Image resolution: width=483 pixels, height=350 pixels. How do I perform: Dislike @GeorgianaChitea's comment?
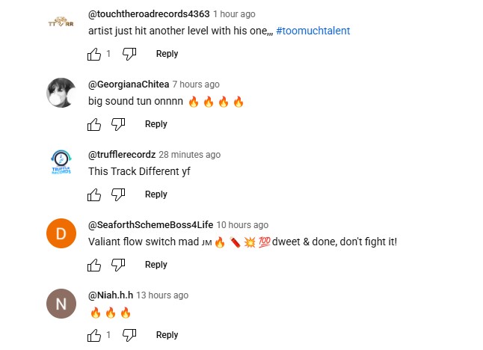point(118,124)
